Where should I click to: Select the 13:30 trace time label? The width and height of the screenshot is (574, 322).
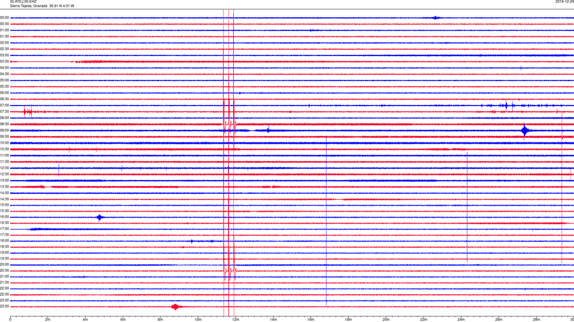[x=4, y=187]
